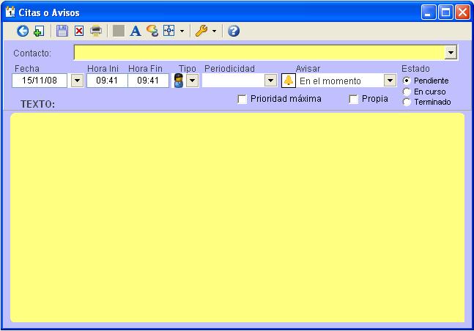Open the wrench tools icon
Screen dimensions: 474x331
tap(201, 31)
